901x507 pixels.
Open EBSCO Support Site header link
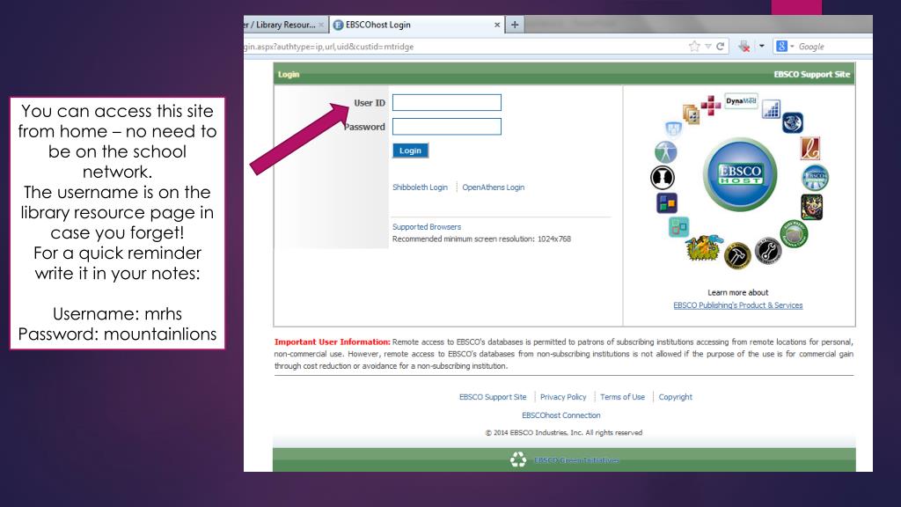pyautogui.click(x=811, y=74)
